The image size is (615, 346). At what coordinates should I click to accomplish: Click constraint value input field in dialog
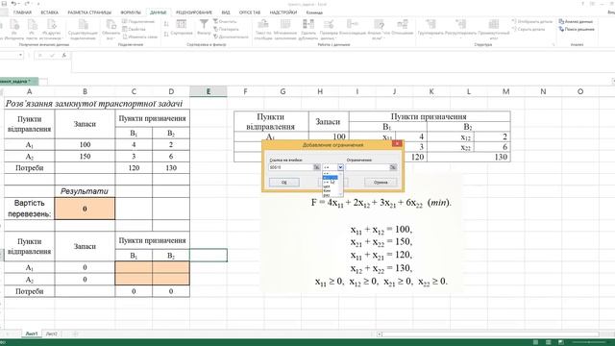coord(367,167)
